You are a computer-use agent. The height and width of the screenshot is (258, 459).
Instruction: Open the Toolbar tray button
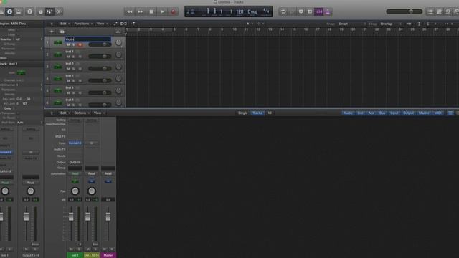click(x=19, y=11)
